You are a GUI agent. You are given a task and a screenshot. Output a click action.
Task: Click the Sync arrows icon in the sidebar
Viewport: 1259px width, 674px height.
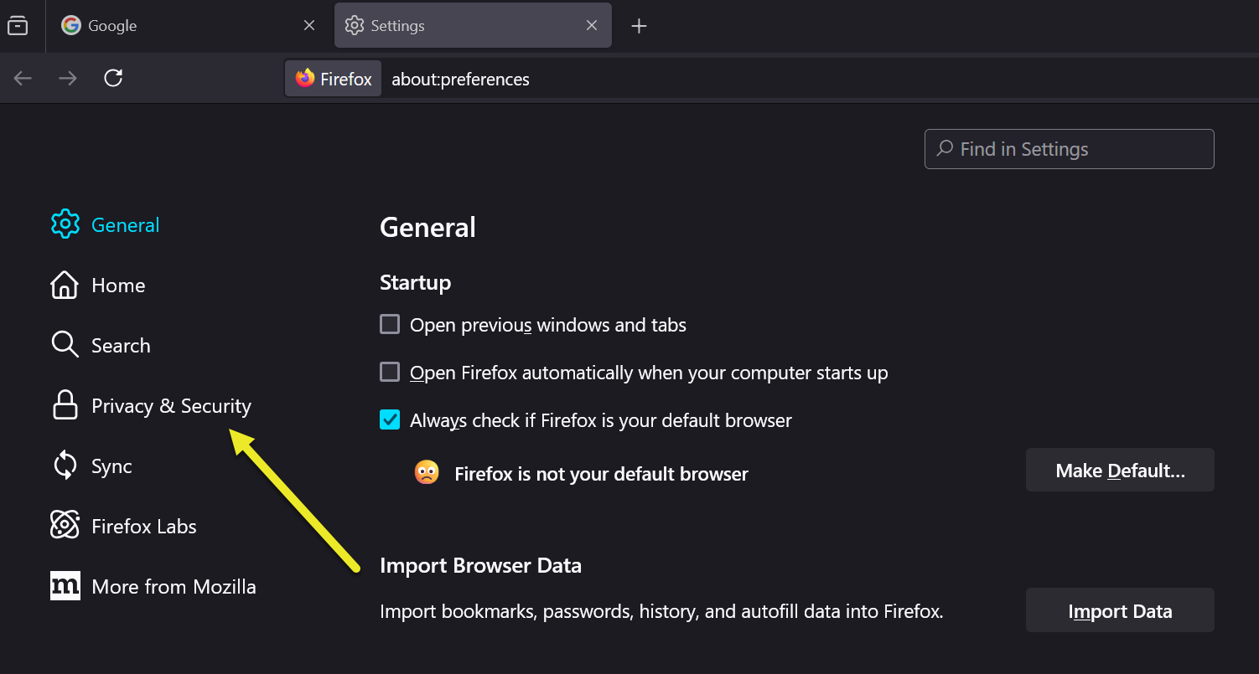(65, 466)
